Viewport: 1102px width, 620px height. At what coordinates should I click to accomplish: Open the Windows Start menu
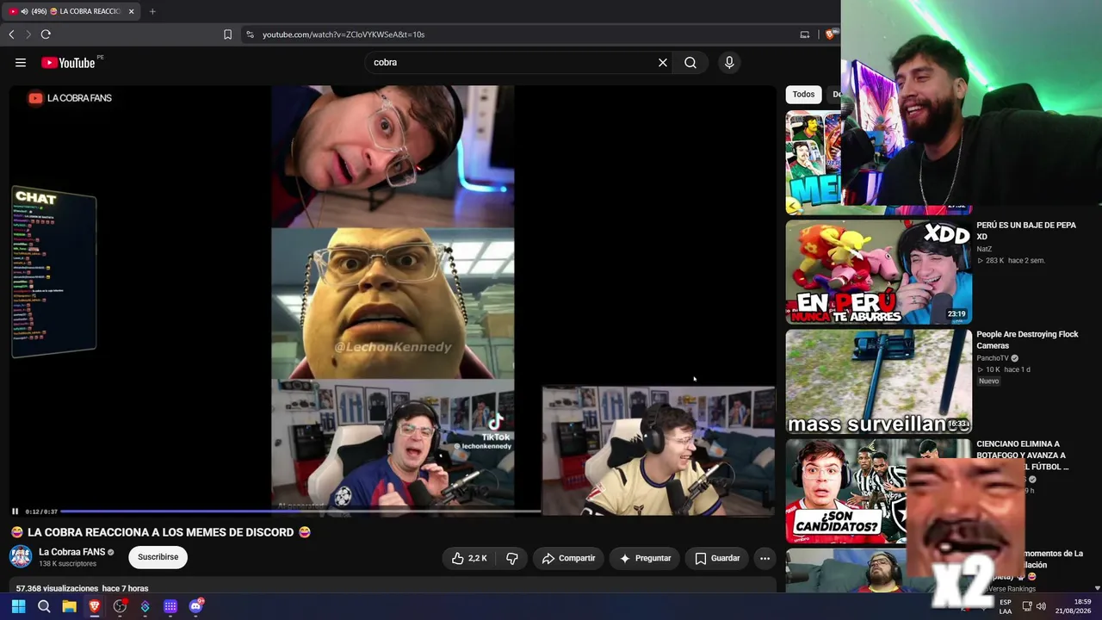point(18,606)
